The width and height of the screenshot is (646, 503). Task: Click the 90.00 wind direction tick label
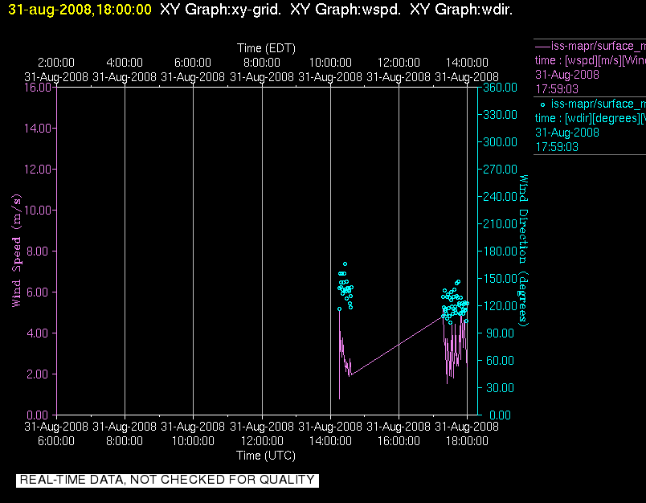tap(500, 333)
